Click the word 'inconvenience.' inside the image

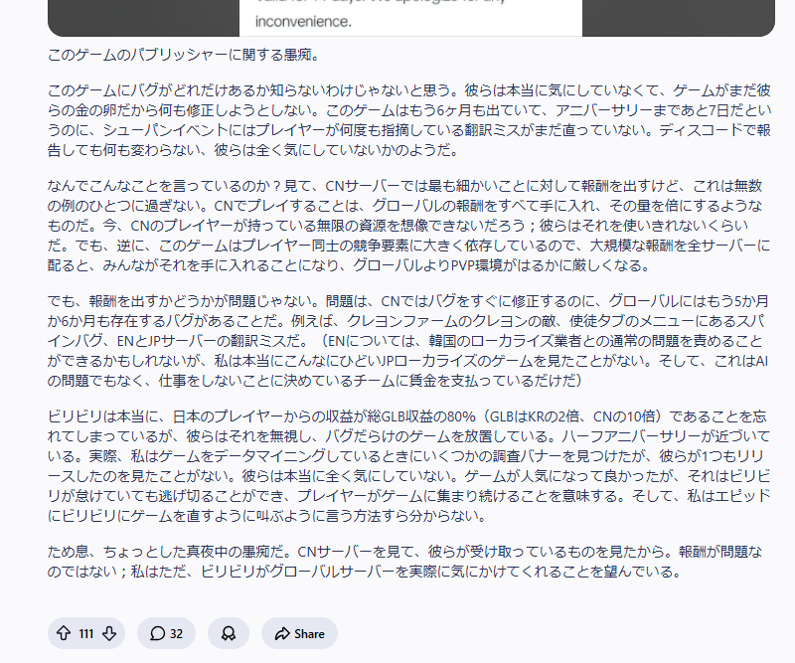pos(303,21)
